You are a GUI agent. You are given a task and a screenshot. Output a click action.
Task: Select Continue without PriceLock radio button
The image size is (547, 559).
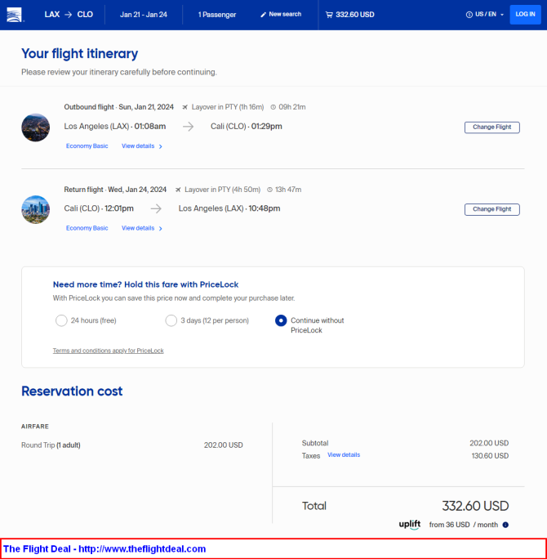point(281,320)
